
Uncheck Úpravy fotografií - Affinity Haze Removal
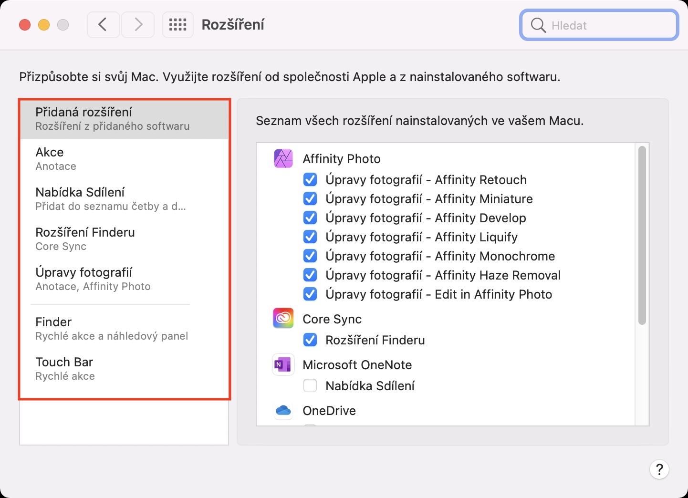tap(310, 275)
